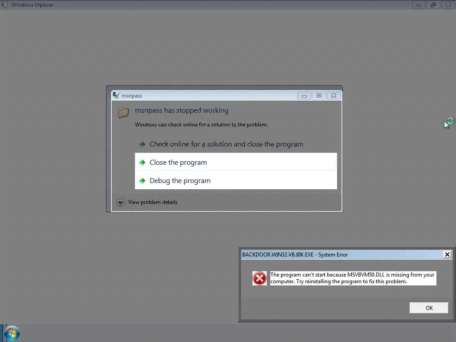Click the green arrow beside 'Close the program'
Viewport: 456px width, 342px height.
pos(142,162)
